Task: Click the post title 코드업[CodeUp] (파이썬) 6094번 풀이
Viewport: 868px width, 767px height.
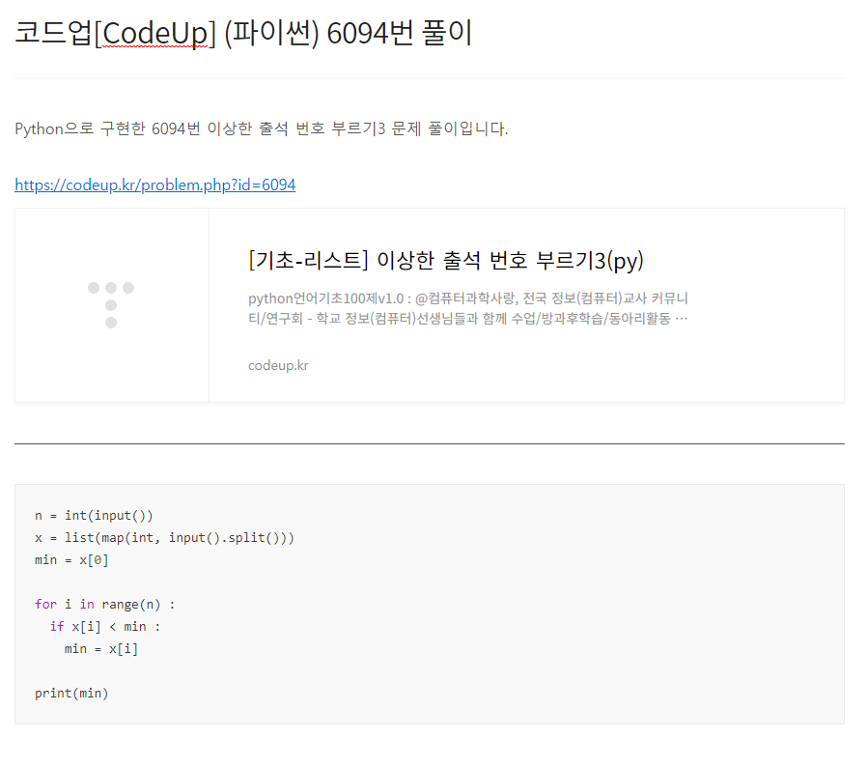Action: click(243, 32)
